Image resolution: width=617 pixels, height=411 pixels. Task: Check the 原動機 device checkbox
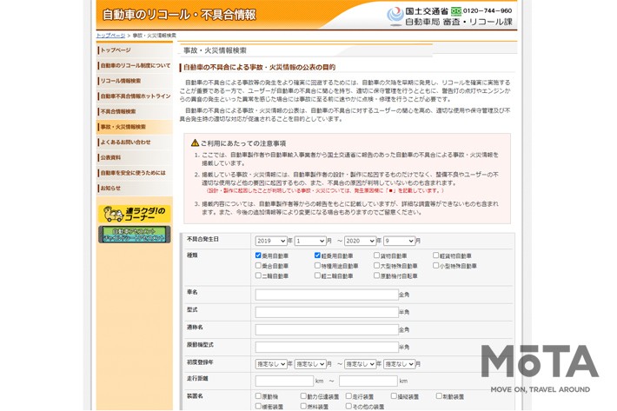[x=258, y=396]
